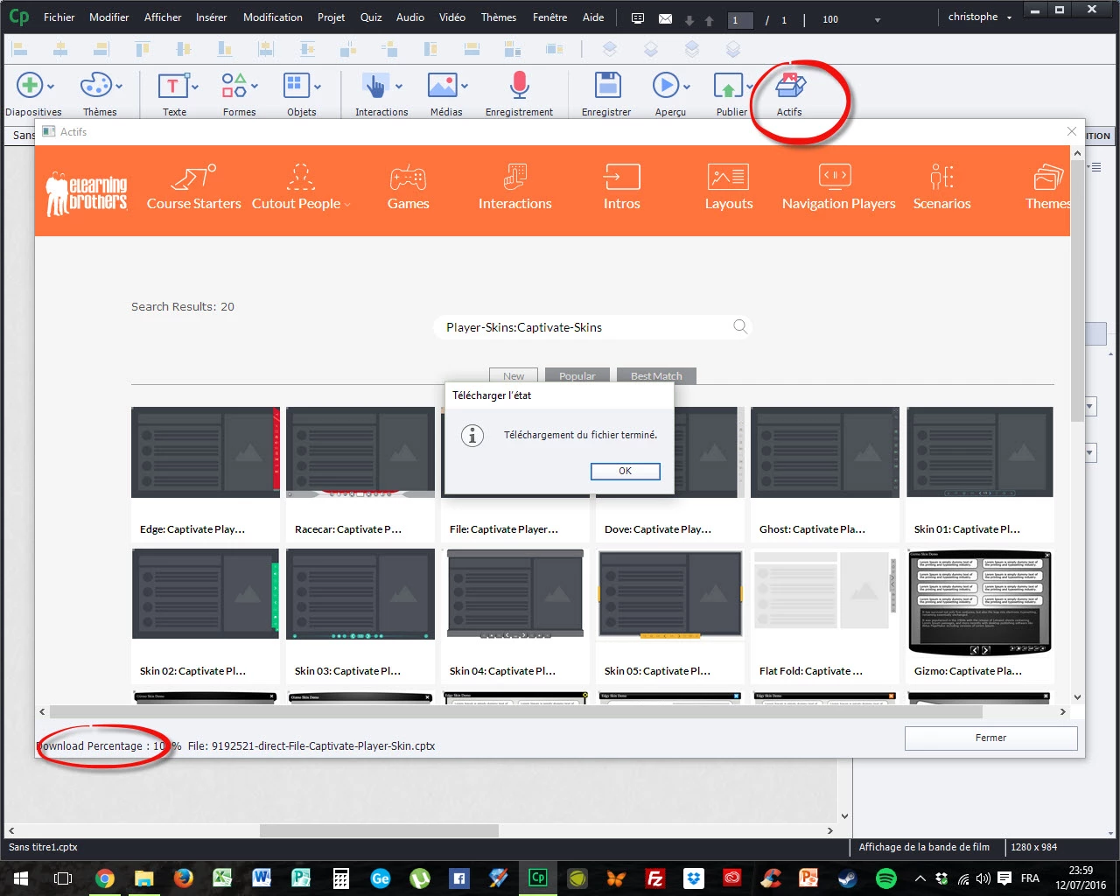Open the Aide menu

(x=593, y=17)
